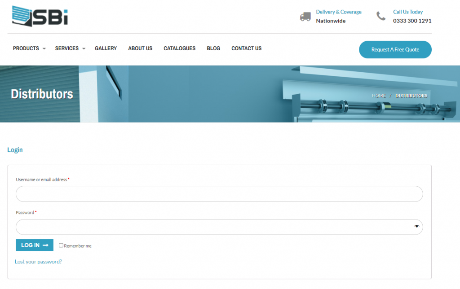Click the SBi logo
The height and width of the screenshot is (289, 460).
(40, 16)
